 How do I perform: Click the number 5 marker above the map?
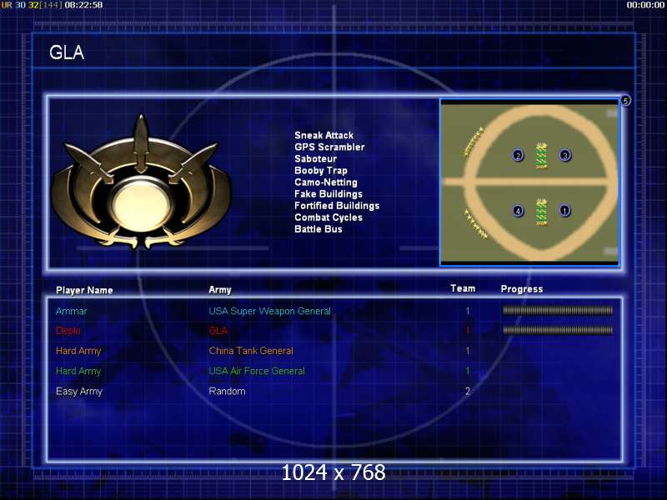[625, 101]
